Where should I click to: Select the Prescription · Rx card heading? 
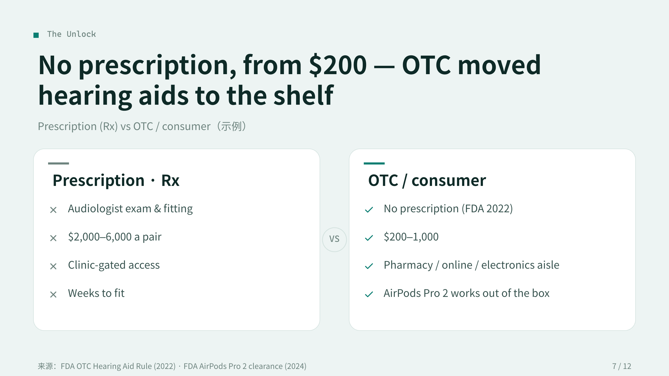pos(116,180)
